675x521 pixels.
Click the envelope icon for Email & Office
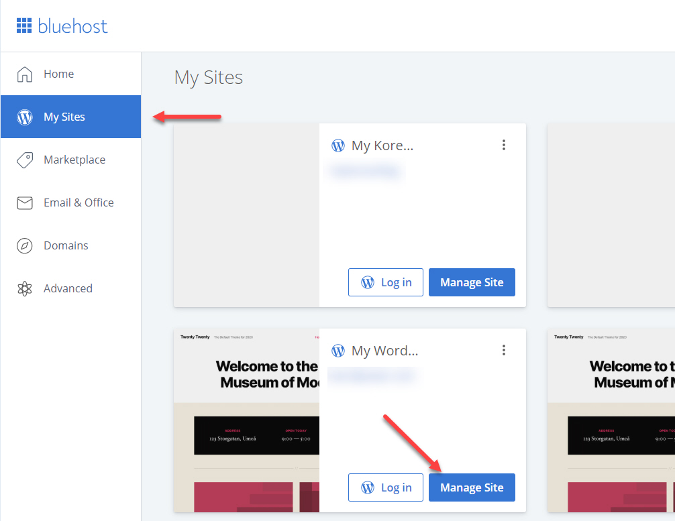25,202
